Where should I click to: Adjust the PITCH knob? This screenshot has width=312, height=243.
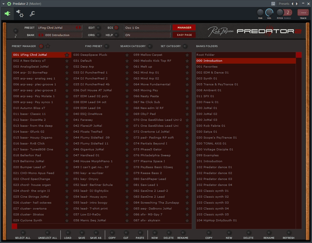[x=280, y=13]
